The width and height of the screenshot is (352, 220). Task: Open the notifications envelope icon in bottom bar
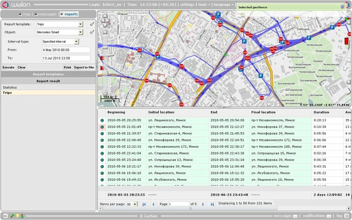tap(329, 216)
